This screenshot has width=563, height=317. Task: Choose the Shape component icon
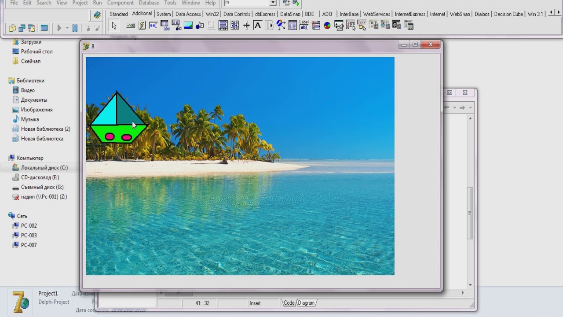click(200, 26)
